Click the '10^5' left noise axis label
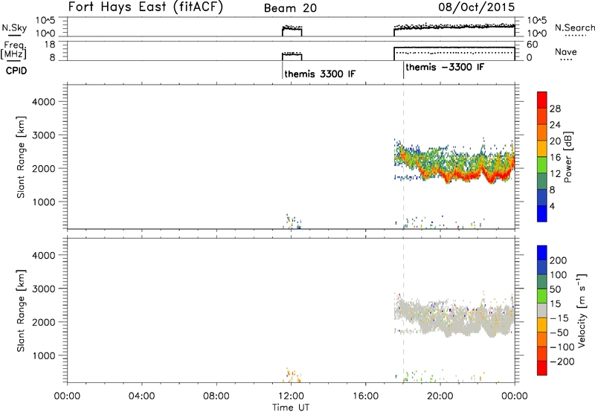The height and width of the screenshot is (412, 595). click(x=45, y=21)
